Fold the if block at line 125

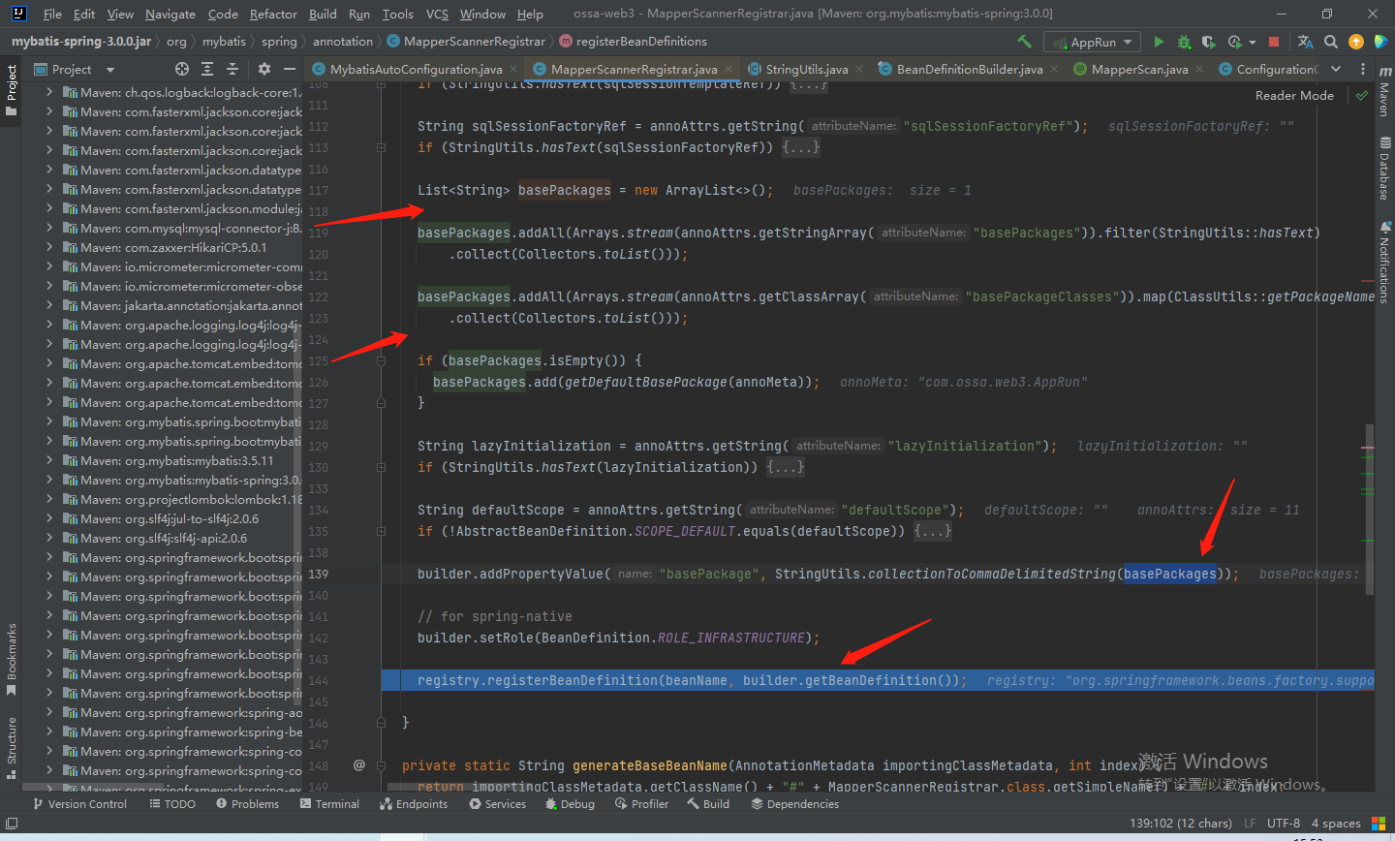[381, 360]
